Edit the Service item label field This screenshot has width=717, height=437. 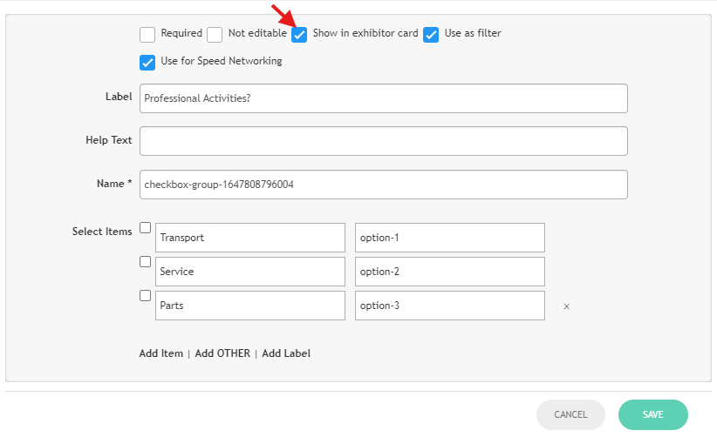click(x=250, y=272)
